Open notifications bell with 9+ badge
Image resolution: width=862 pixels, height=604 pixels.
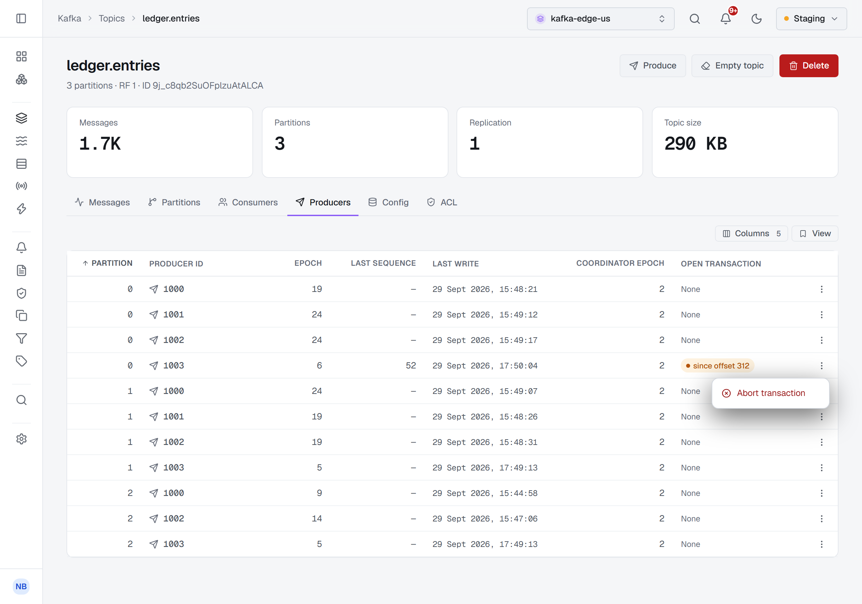click(x=726, y=19)
